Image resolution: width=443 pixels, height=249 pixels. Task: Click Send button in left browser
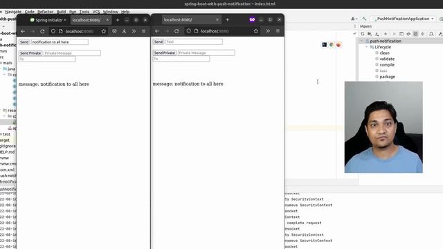click(x=24, y=41)
